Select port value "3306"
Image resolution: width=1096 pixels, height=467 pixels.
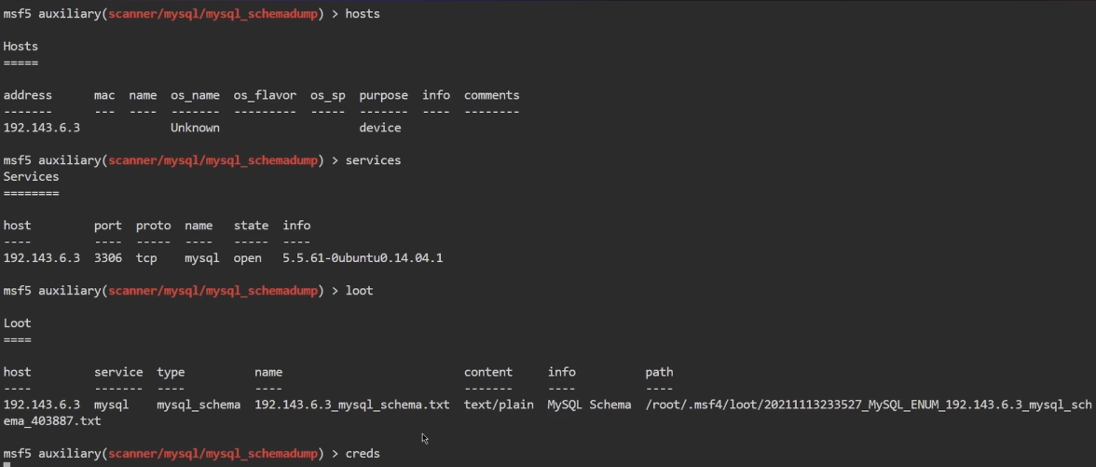coord(108,258)
